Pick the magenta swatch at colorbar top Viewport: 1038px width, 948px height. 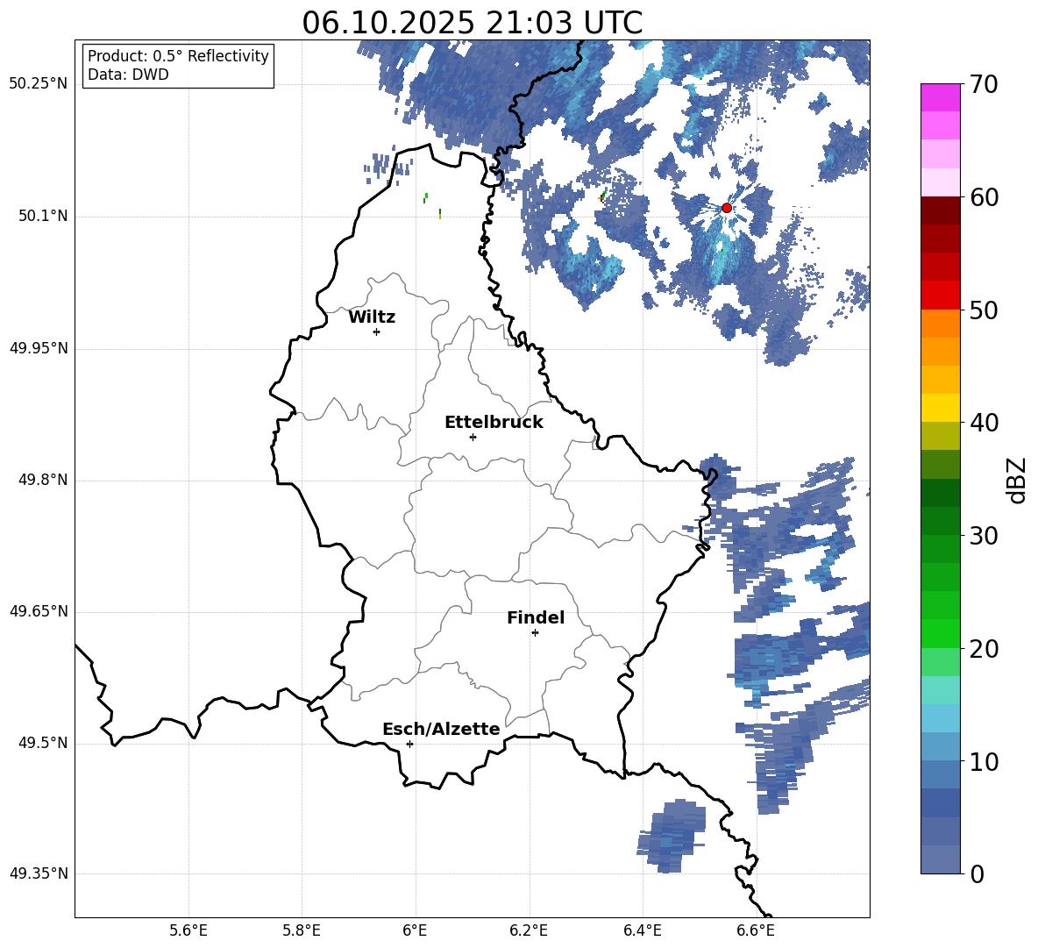(940, 97)
